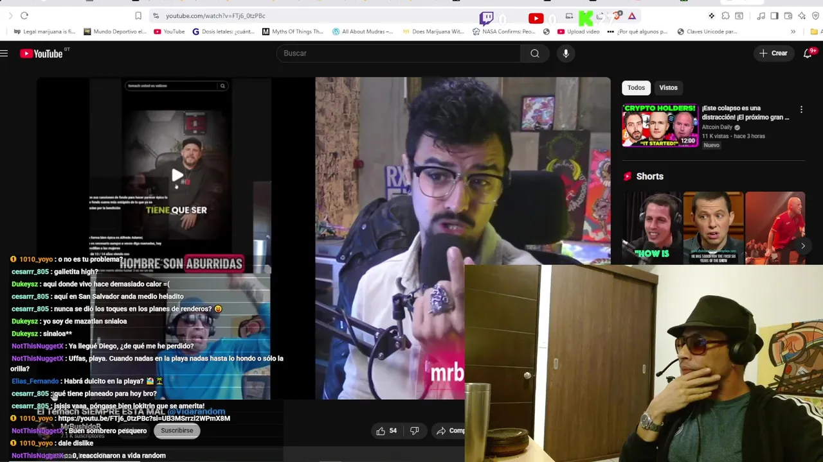Select the 'Vistos' filter chip

click(668, 87)
